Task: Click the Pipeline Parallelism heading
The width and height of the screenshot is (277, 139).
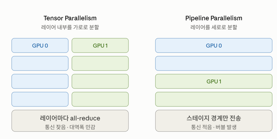Action: pos(214,18)
